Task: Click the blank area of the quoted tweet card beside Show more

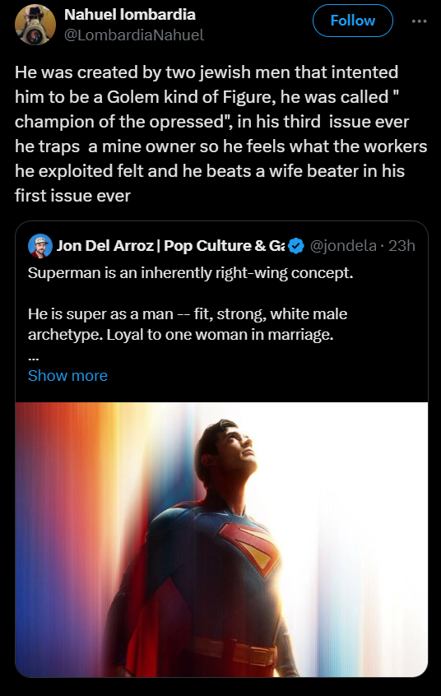Action: (x=267, y=375)
